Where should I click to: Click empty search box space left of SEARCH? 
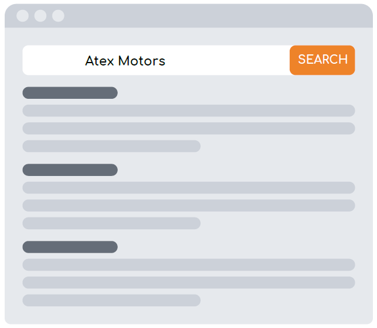[x=228, y=61]
